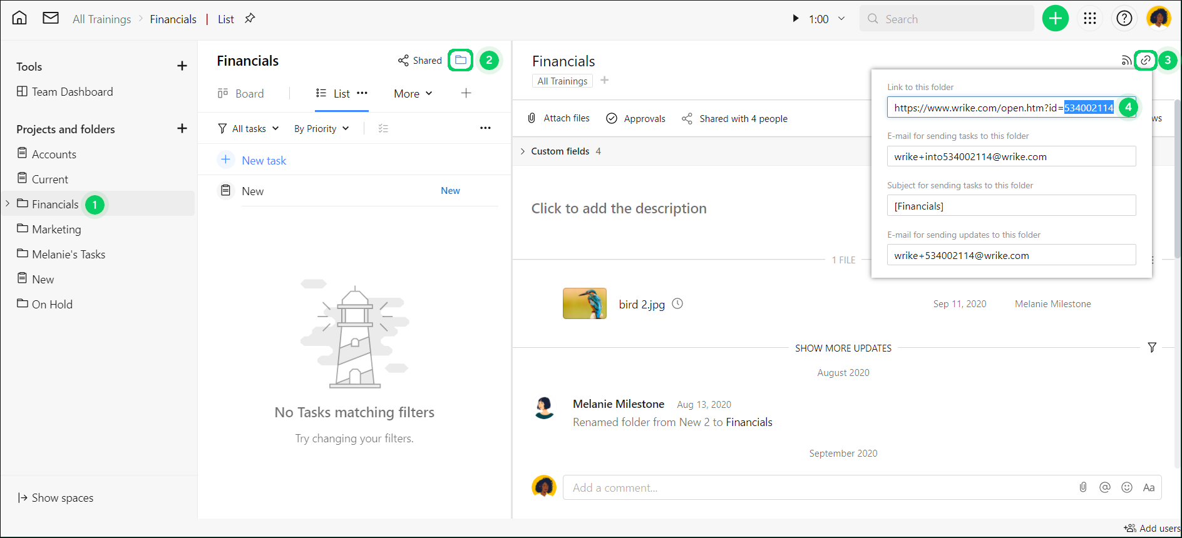Open the Inbox envelope icon

tap(51, 18)
